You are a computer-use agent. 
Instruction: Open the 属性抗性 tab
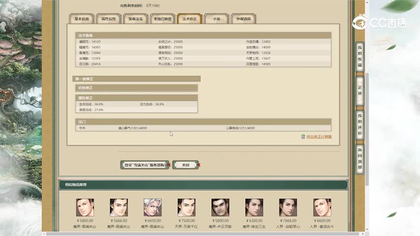point(108,19)
